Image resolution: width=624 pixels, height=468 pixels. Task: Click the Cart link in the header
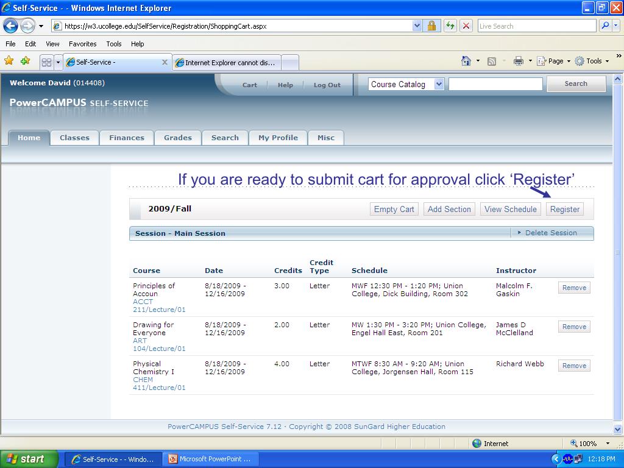pos(249,85)
